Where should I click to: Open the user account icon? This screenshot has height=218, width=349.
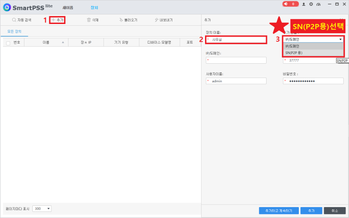coord(304,4)
